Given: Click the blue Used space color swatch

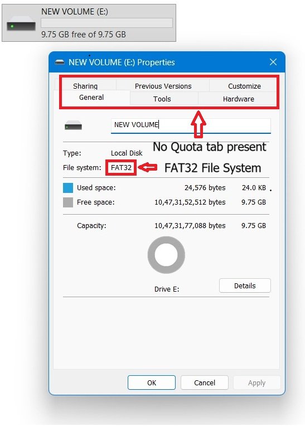Looking at the screenshot, I should click(x=68, y=188).
